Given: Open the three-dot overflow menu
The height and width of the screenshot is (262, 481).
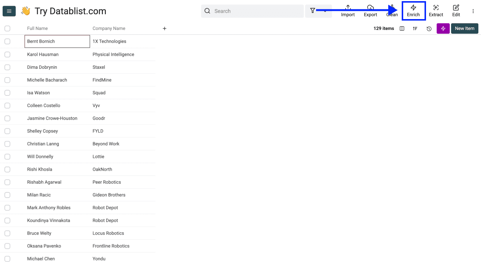Looking at the screenshot, I should coord(472,11).
